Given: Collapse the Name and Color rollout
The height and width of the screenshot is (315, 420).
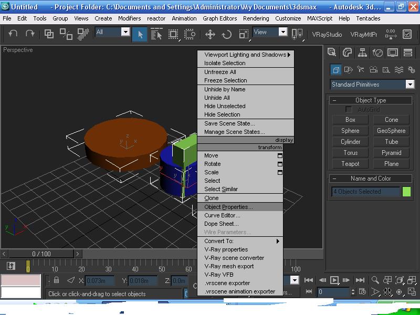Looking at the screenshot, I should point(334,178).
